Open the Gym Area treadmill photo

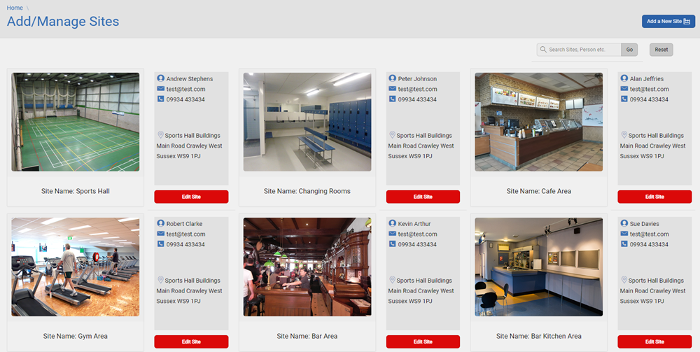point(76,267)
